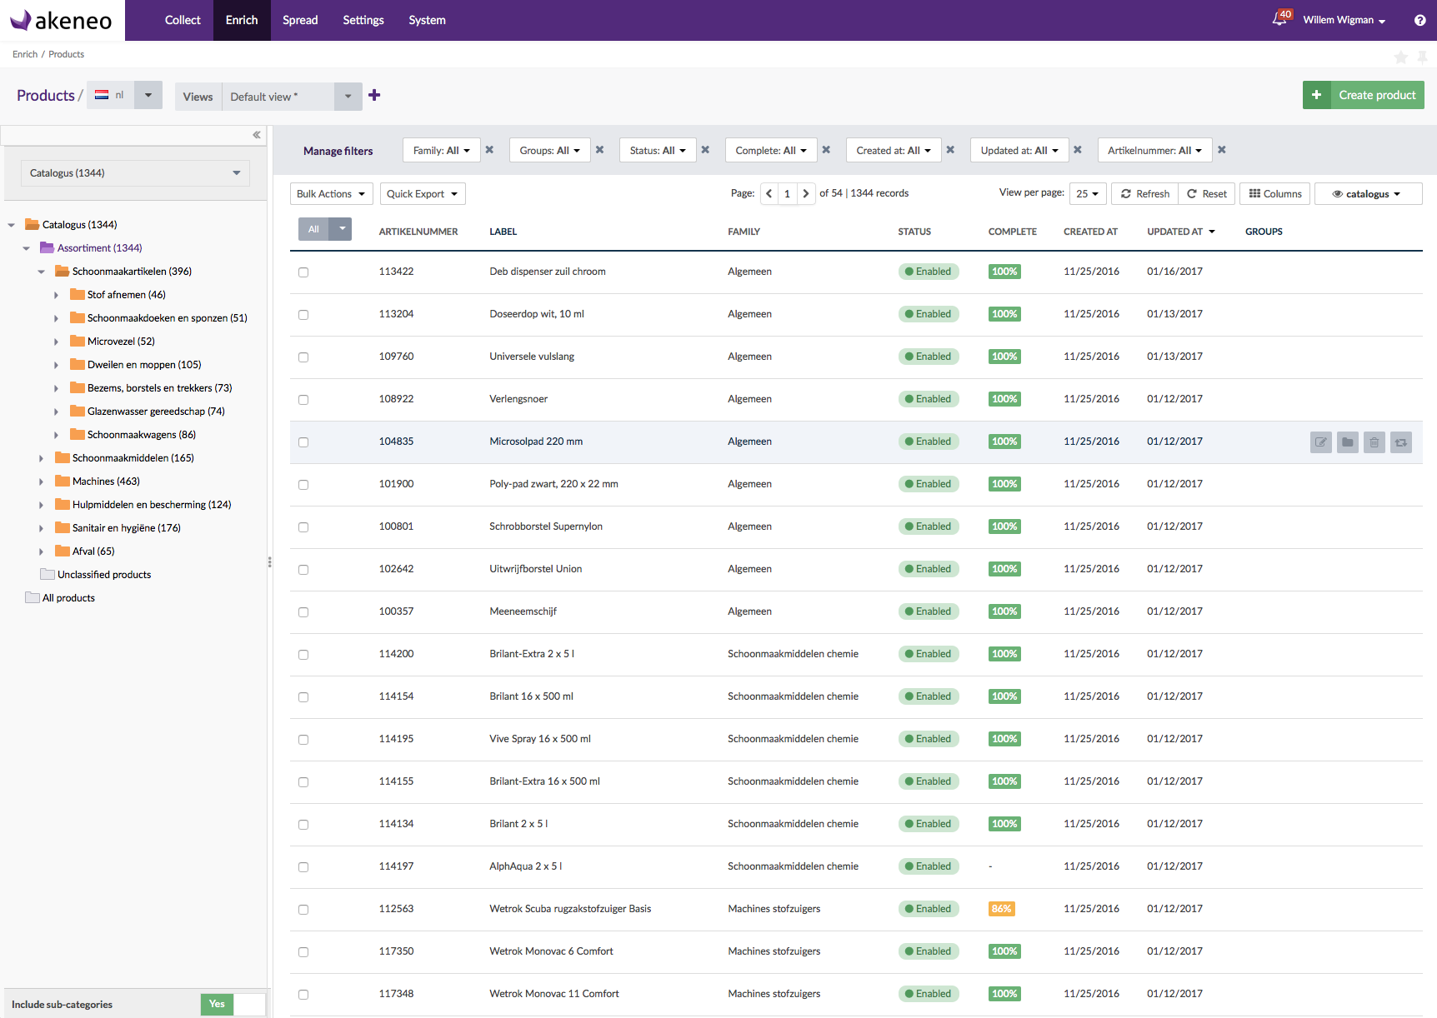Image resolution: width=1437 pixels, height=1018 pixels.
Task: Open the Machines (463) category folder
Action: point(98,482)
